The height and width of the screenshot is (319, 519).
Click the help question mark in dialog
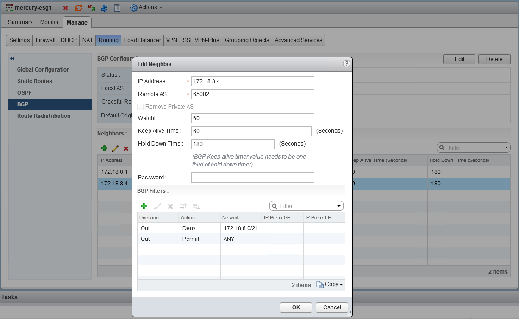point(346,64)
